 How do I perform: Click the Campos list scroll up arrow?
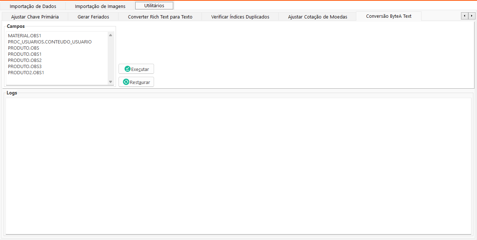click(x=111, y=35)
